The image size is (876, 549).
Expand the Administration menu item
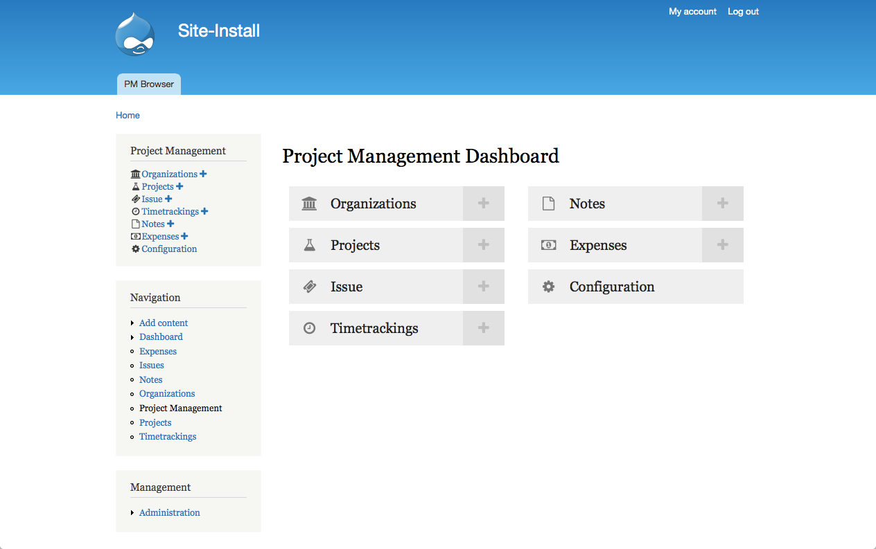click(x=132, y=513)
